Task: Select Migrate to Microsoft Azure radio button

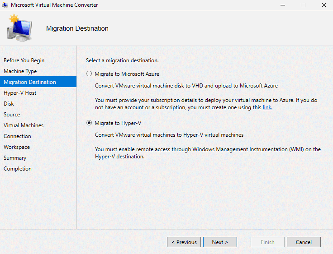Action: pyautogui.click(x=90, y=74)
